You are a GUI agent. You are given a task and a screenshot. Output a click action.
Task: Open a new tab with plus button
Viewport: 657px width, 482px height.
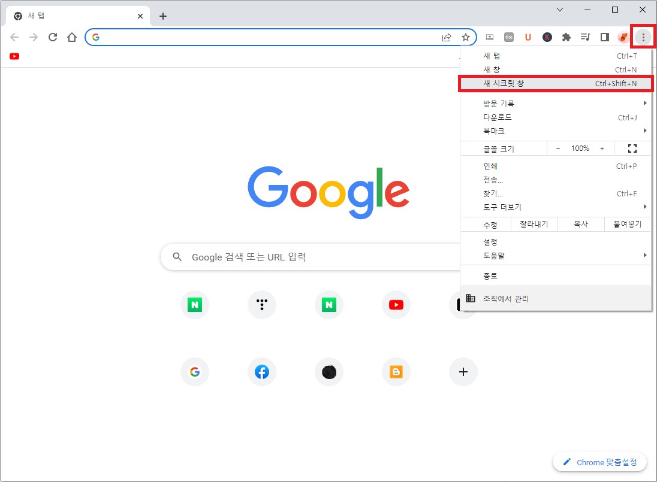click(163, 16)
